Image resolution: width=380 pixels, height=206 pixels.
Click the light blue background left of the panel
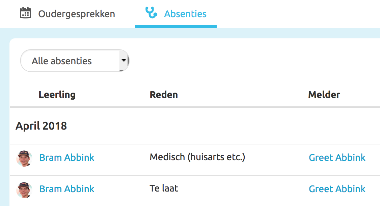click(4, 118)
